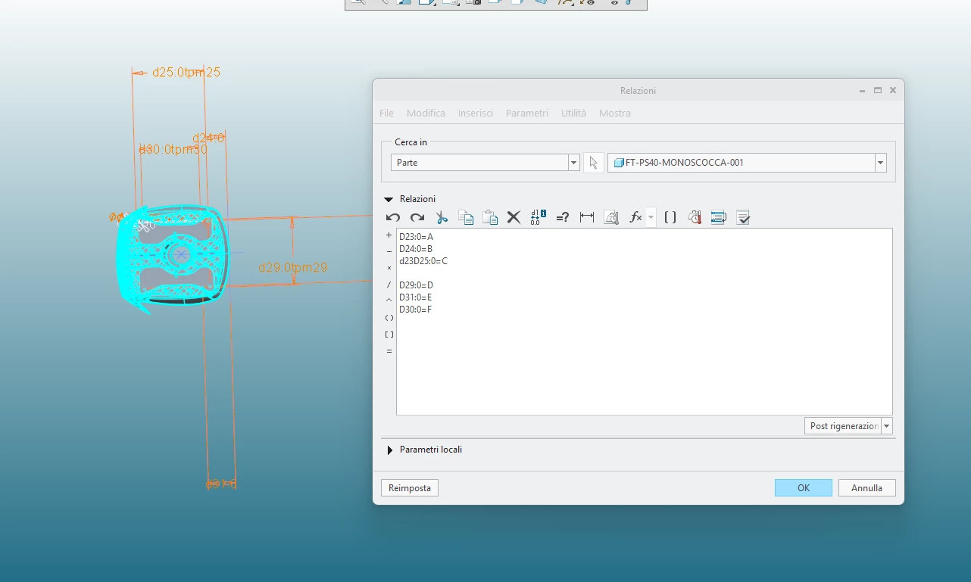Paste text using the clipboard icon
This screenshot has height=582, width=971.
[490, 217]
